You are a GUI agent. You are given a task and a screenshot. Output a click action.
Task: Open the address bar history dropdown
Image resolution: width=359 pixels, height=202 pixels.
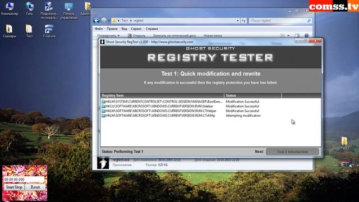pos(238,21)
